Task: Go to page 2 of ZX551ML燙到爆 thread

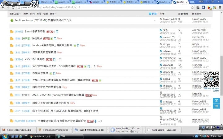Action: [x=60, y=59]
